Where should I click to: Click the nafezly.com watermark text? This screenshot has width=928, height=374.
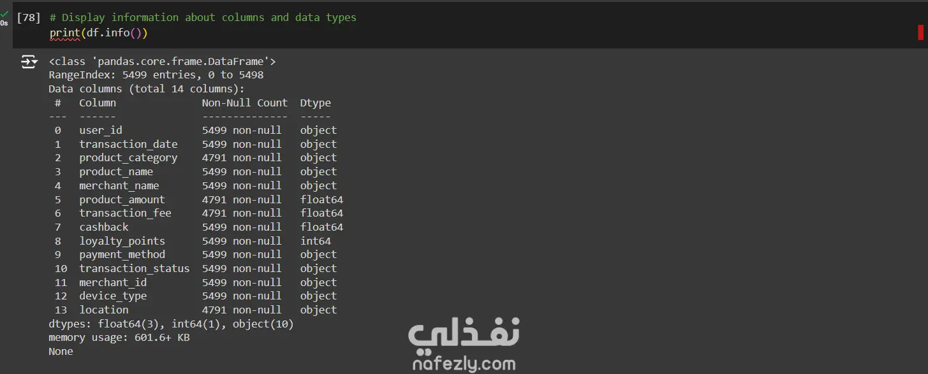464,363
